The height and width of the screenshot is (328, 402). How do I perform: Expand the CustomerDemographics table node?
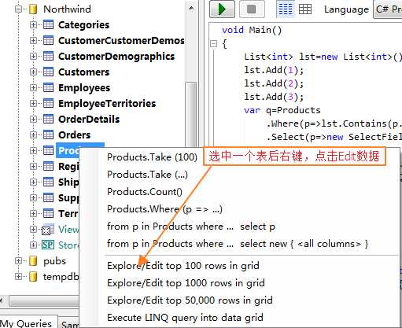tap(33, 57)
